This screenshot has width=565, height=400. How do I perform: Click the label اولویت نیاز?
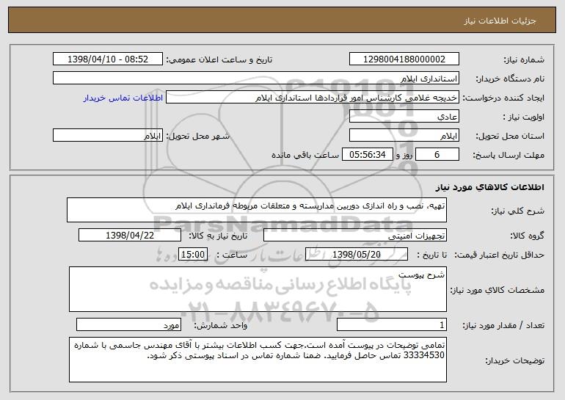coord(524,117)
